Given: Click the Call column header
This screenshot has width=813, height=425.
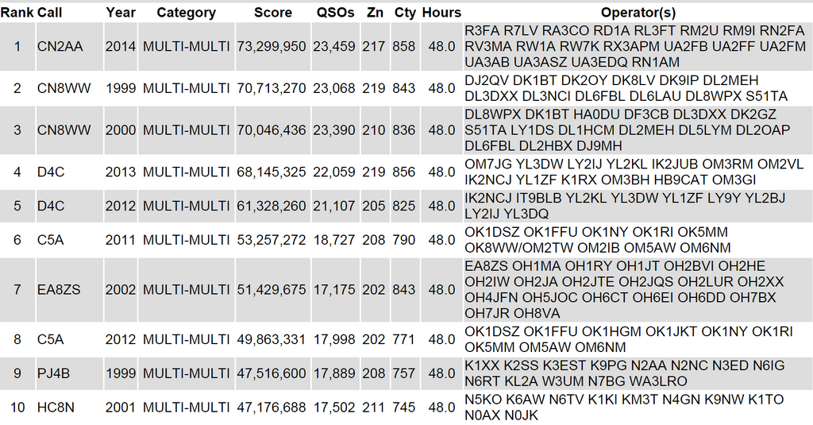Looking at the screenshot, I should pos(50,13).
